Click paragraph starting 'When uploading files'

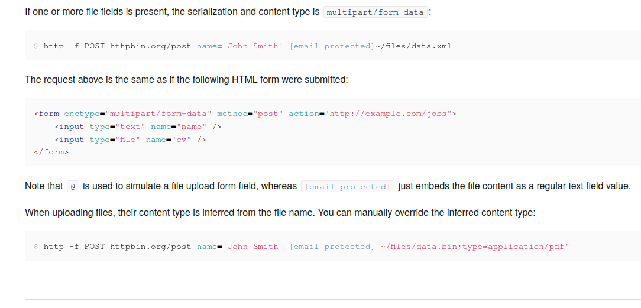(280, 212)
